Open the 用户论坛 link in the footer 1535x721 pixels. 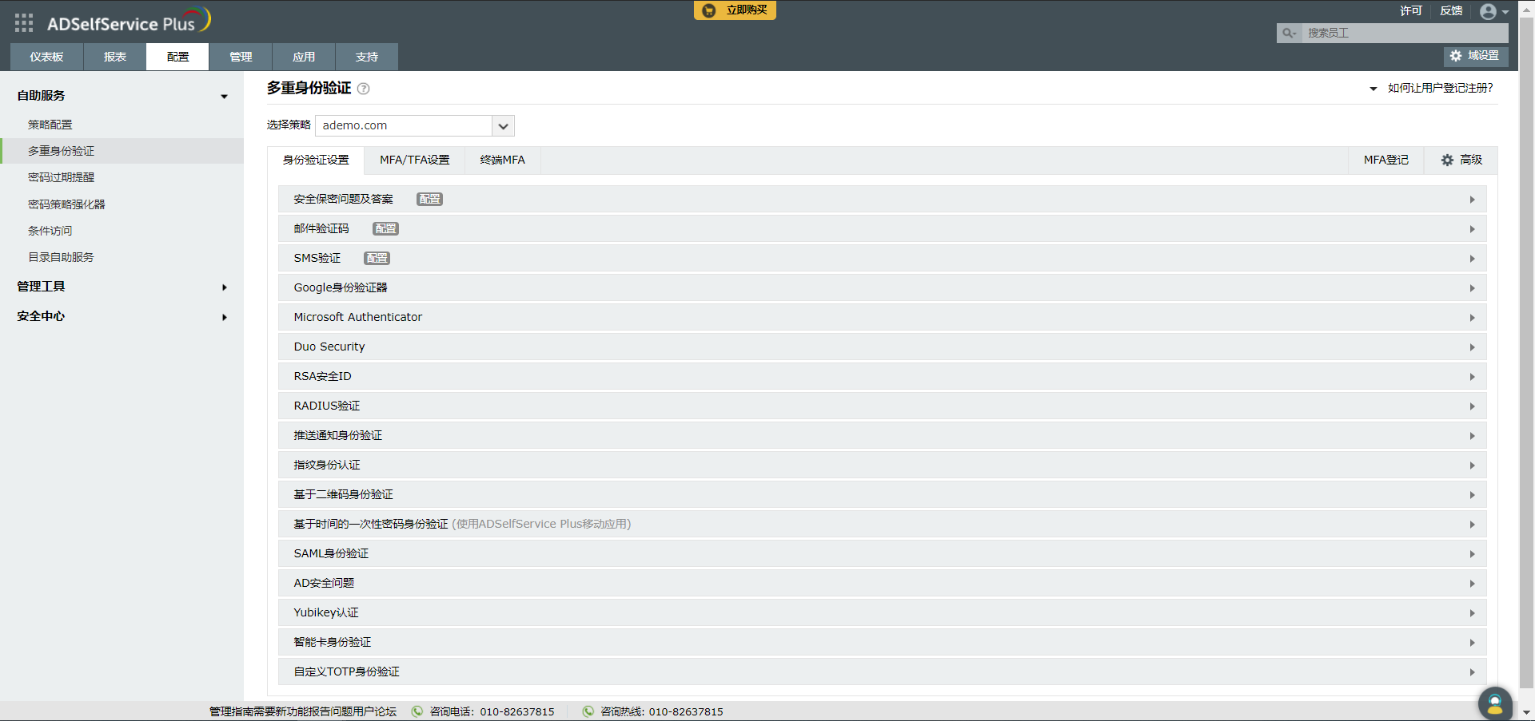(377, 711)
